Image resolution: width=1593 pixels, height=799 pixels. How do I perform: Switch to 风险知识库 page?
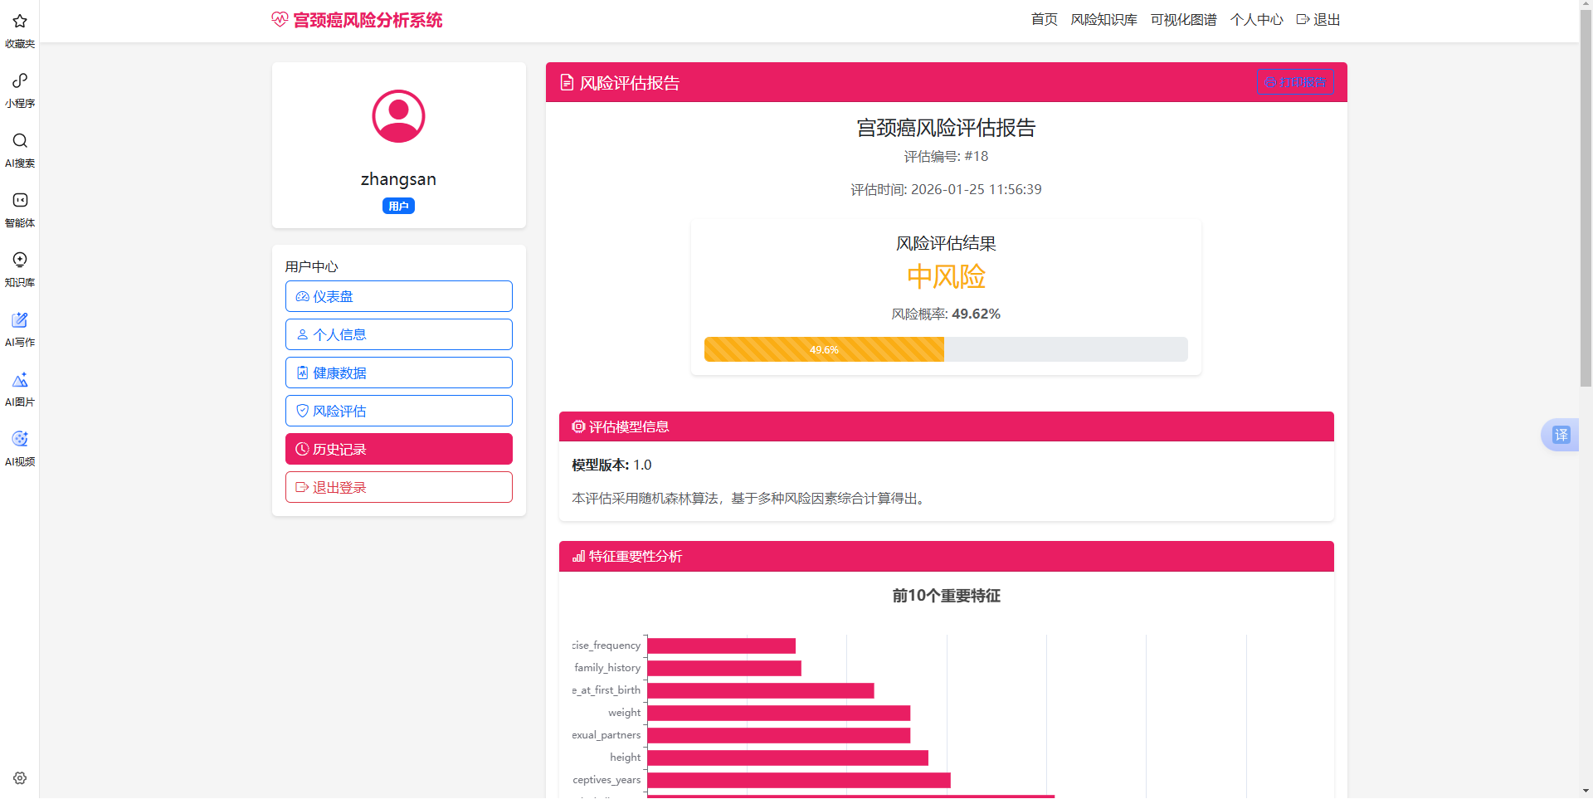tap(1103, 19)
